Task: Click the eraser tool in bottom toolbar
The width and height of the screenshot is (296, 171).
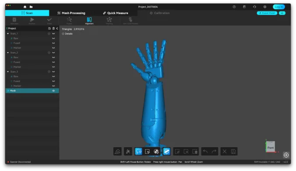Action: [x=118, y=151]
